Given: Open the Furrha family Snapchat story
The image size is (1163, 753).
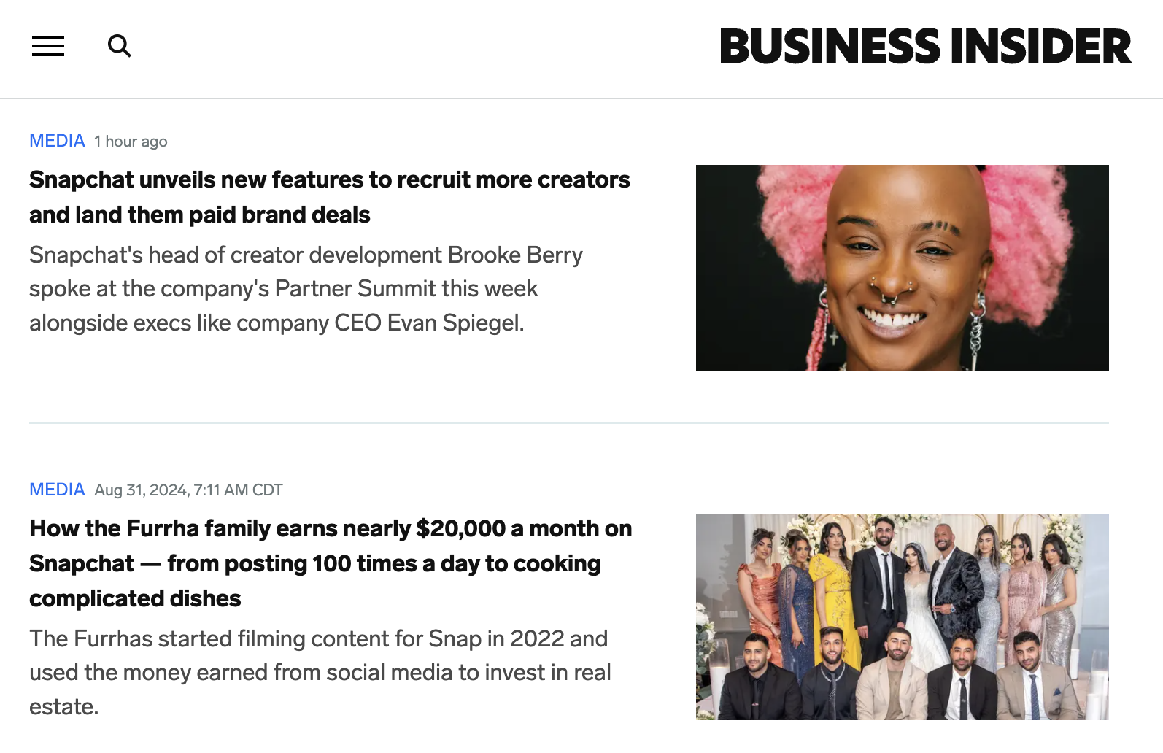Looking at the screenshot, I should 330,563.
